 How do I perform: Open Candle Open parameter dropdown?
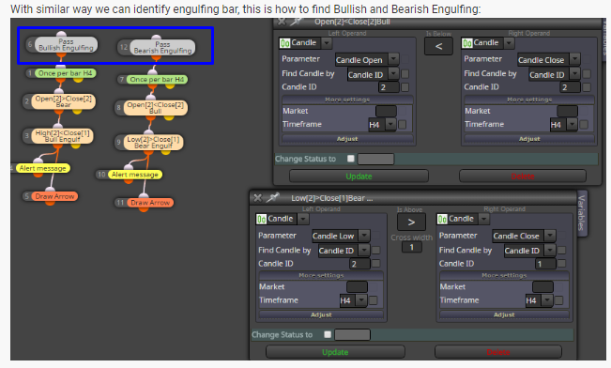(393, 59)
